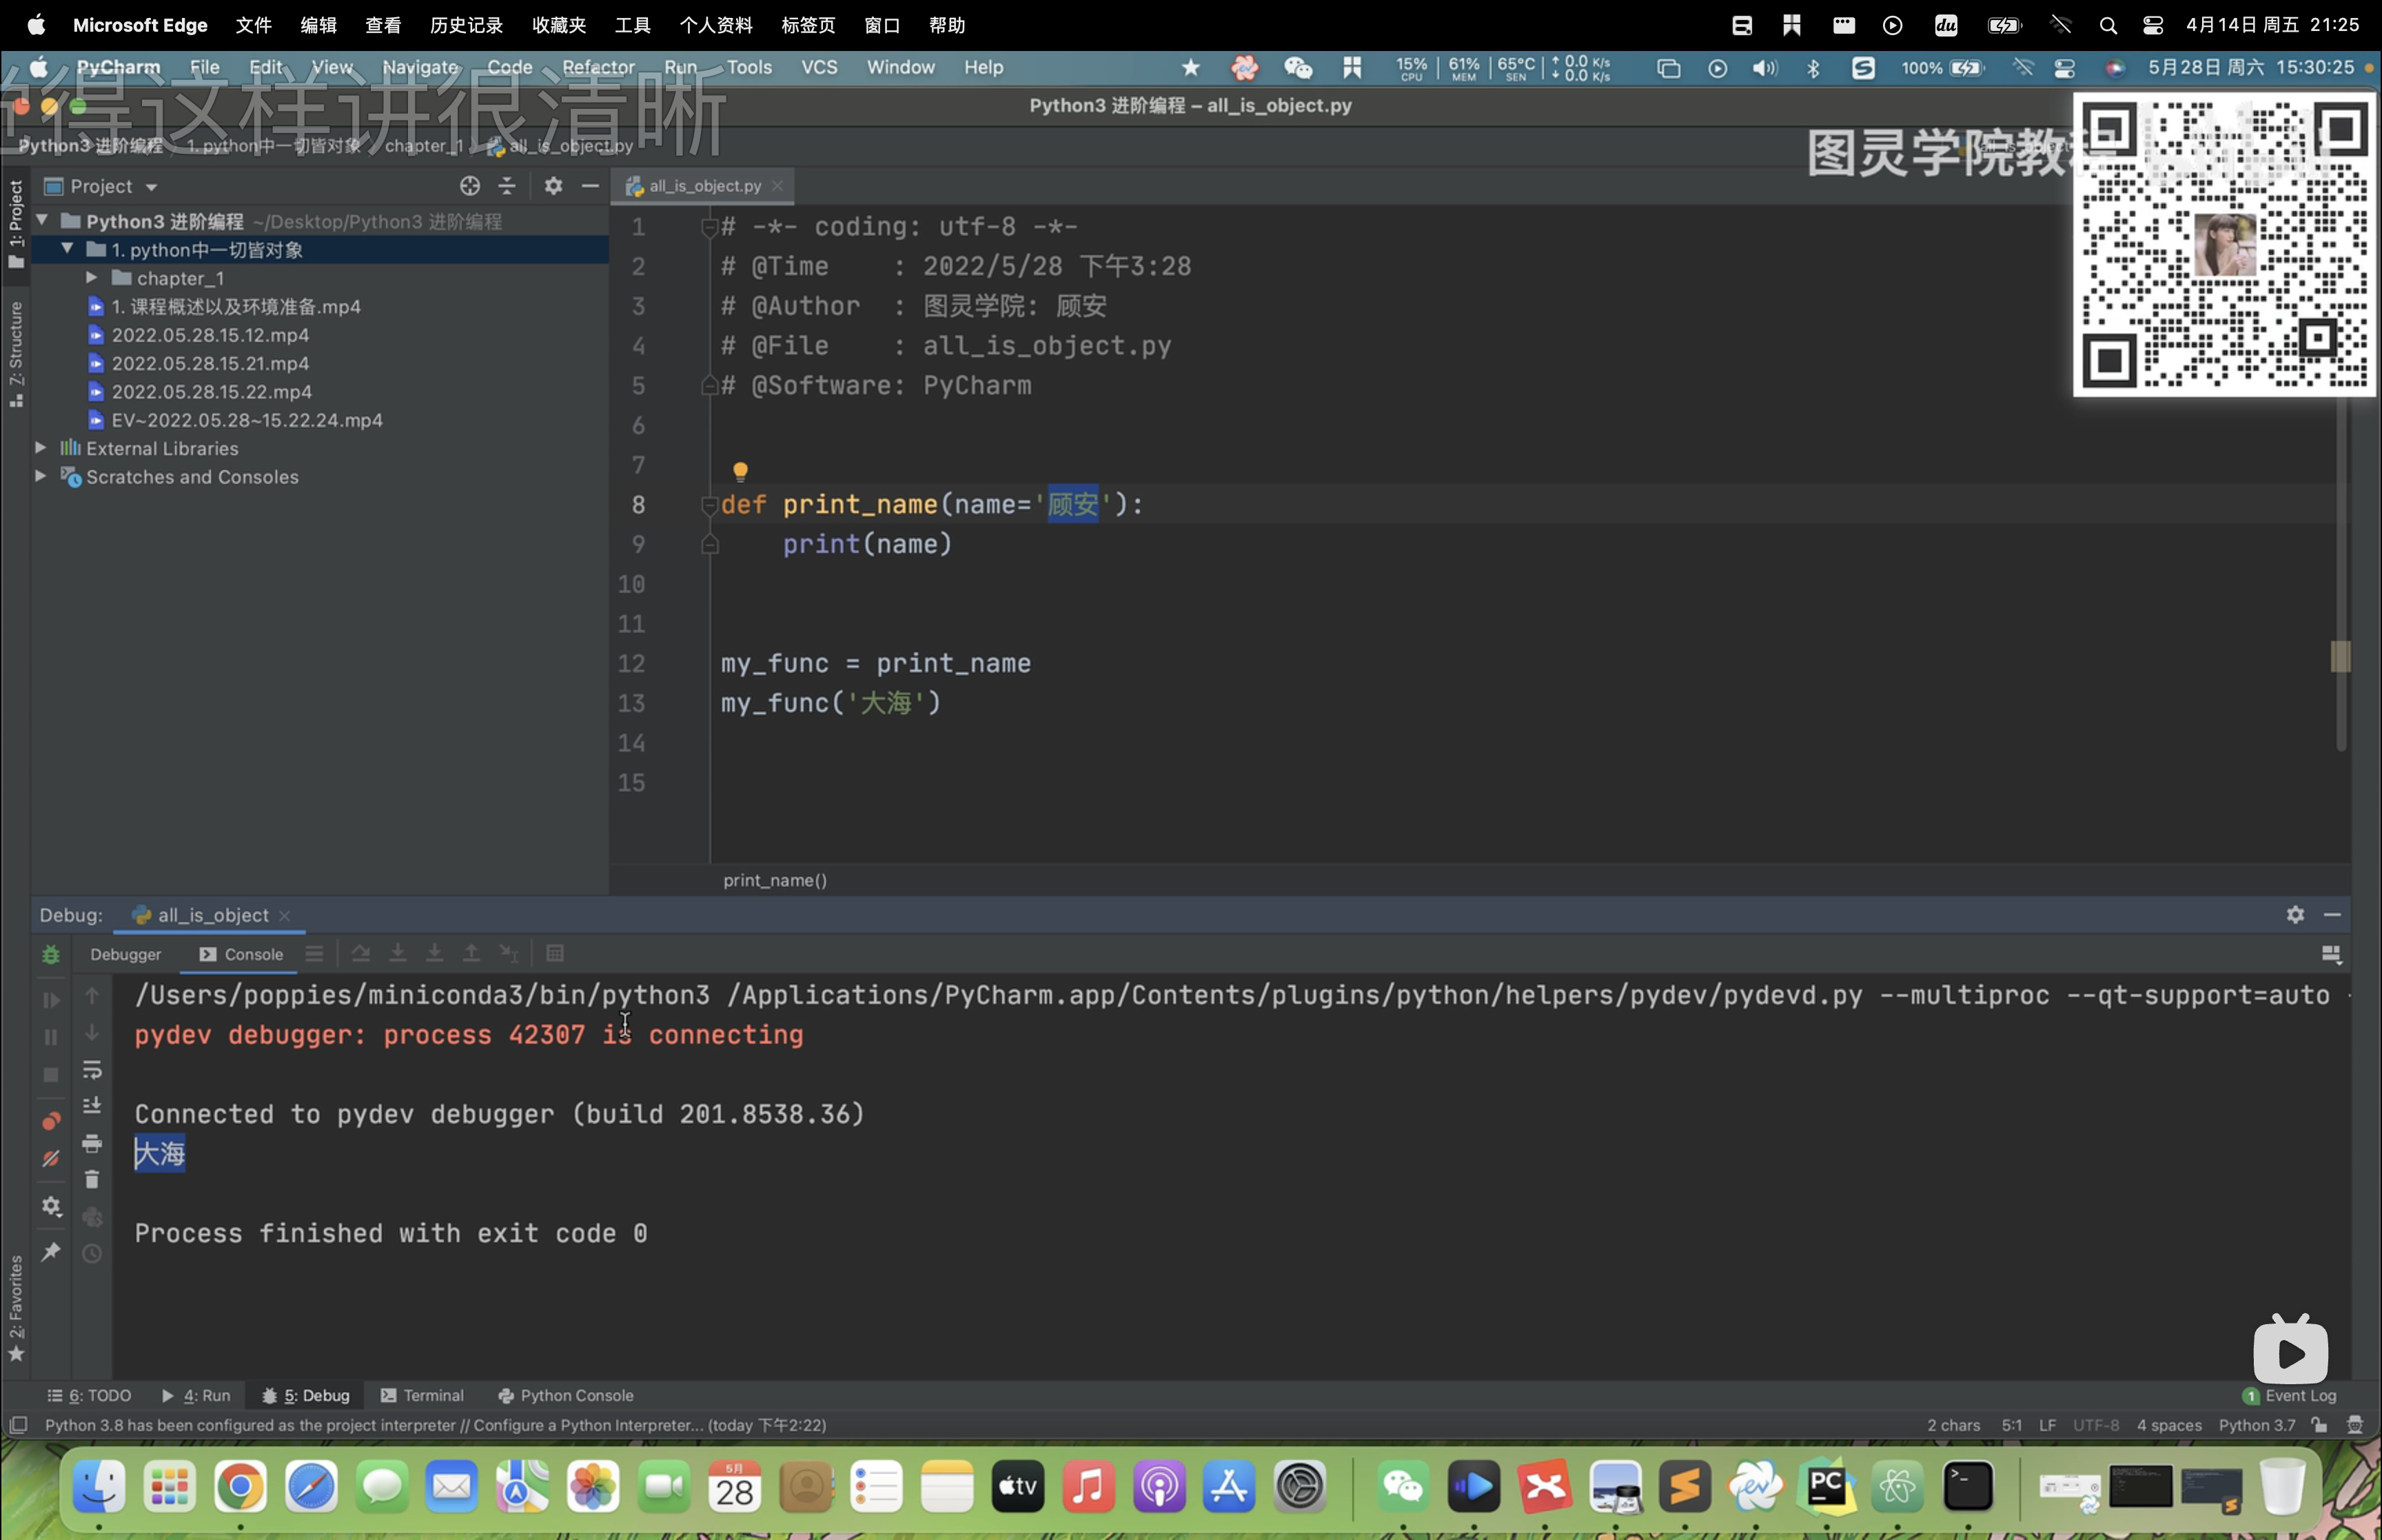Open Evaluate Expression calculator icon
Screen dimensions: 2382x1540
coord(556,954)
